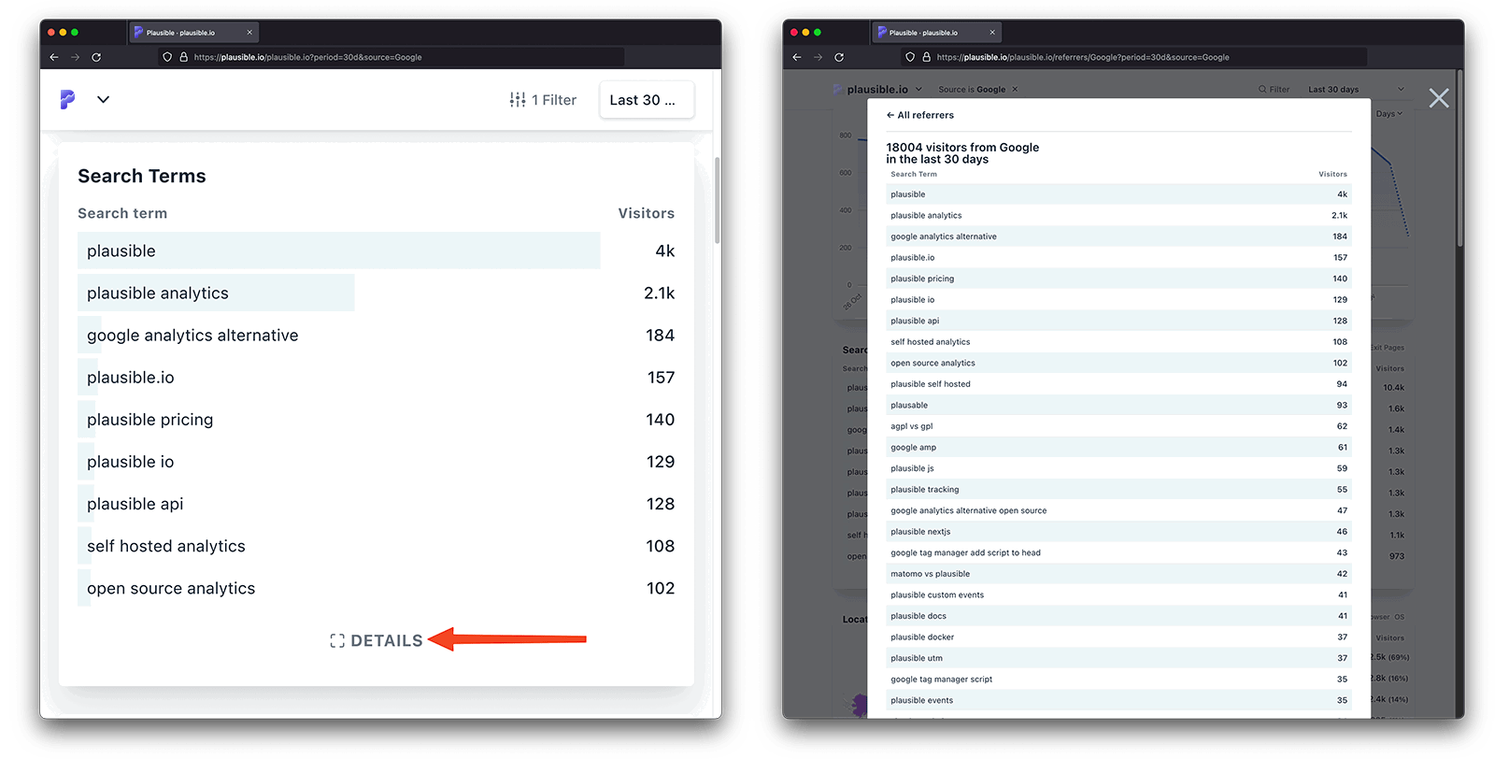Click the left window vertical scrollbar
This screenshot has height=759, width=1495.
tap(717, 199)
